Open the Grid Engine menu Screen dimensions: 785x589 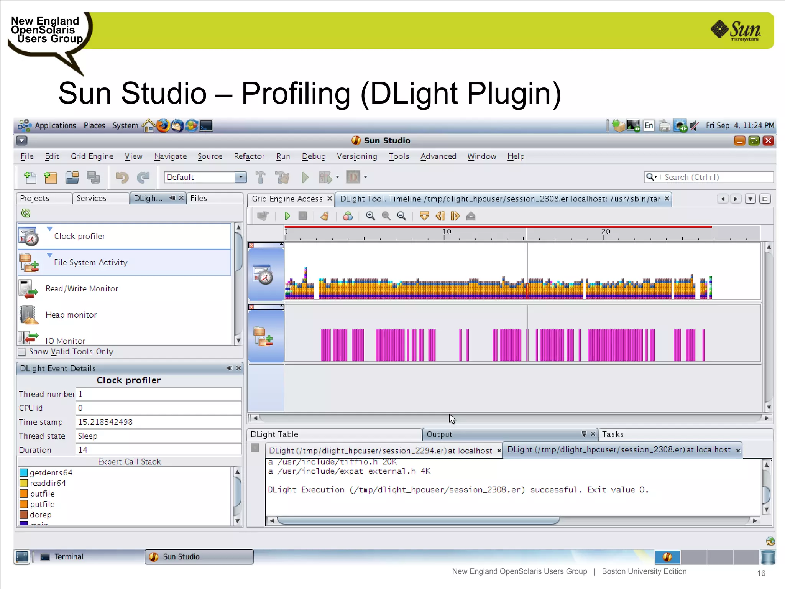[x=92, y=156]
